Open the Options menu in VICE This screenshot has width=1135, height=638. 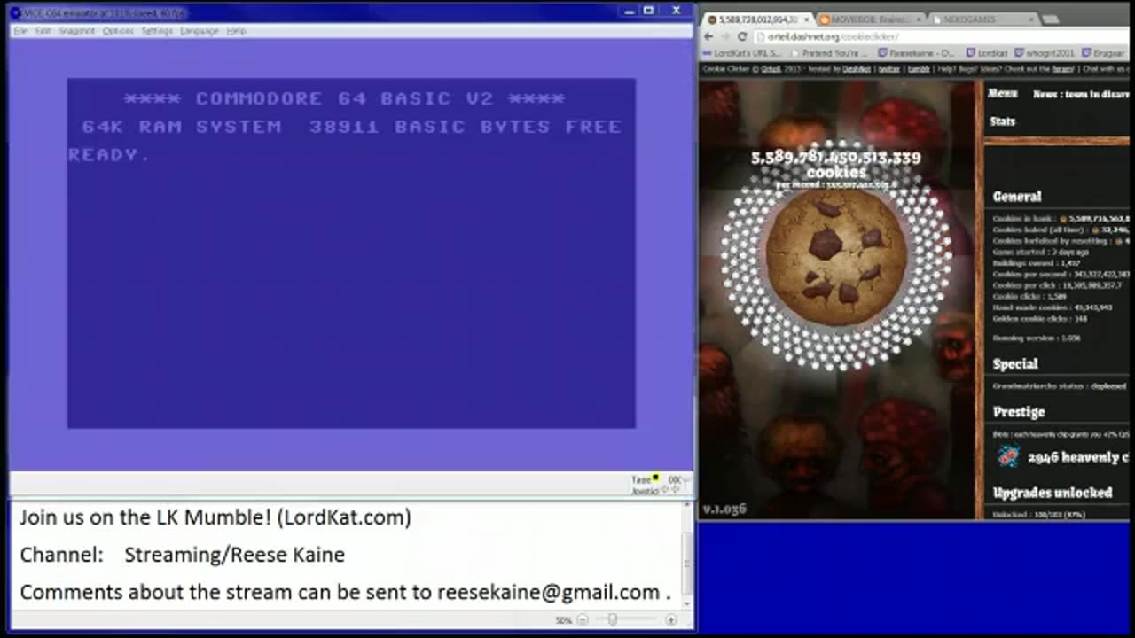[118, 31]
